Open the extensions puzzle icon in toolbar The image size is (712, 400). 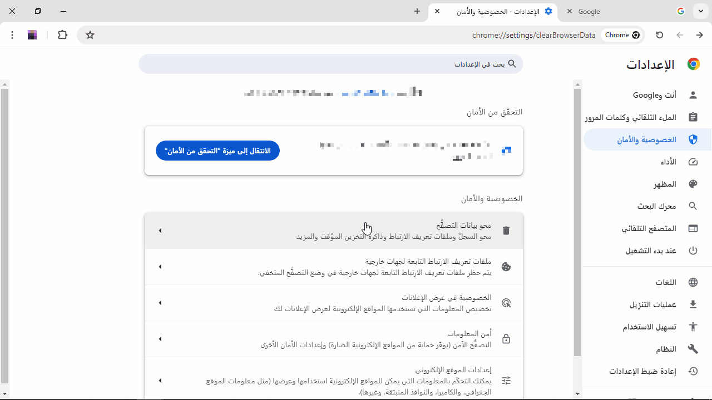tap(62, 35)
